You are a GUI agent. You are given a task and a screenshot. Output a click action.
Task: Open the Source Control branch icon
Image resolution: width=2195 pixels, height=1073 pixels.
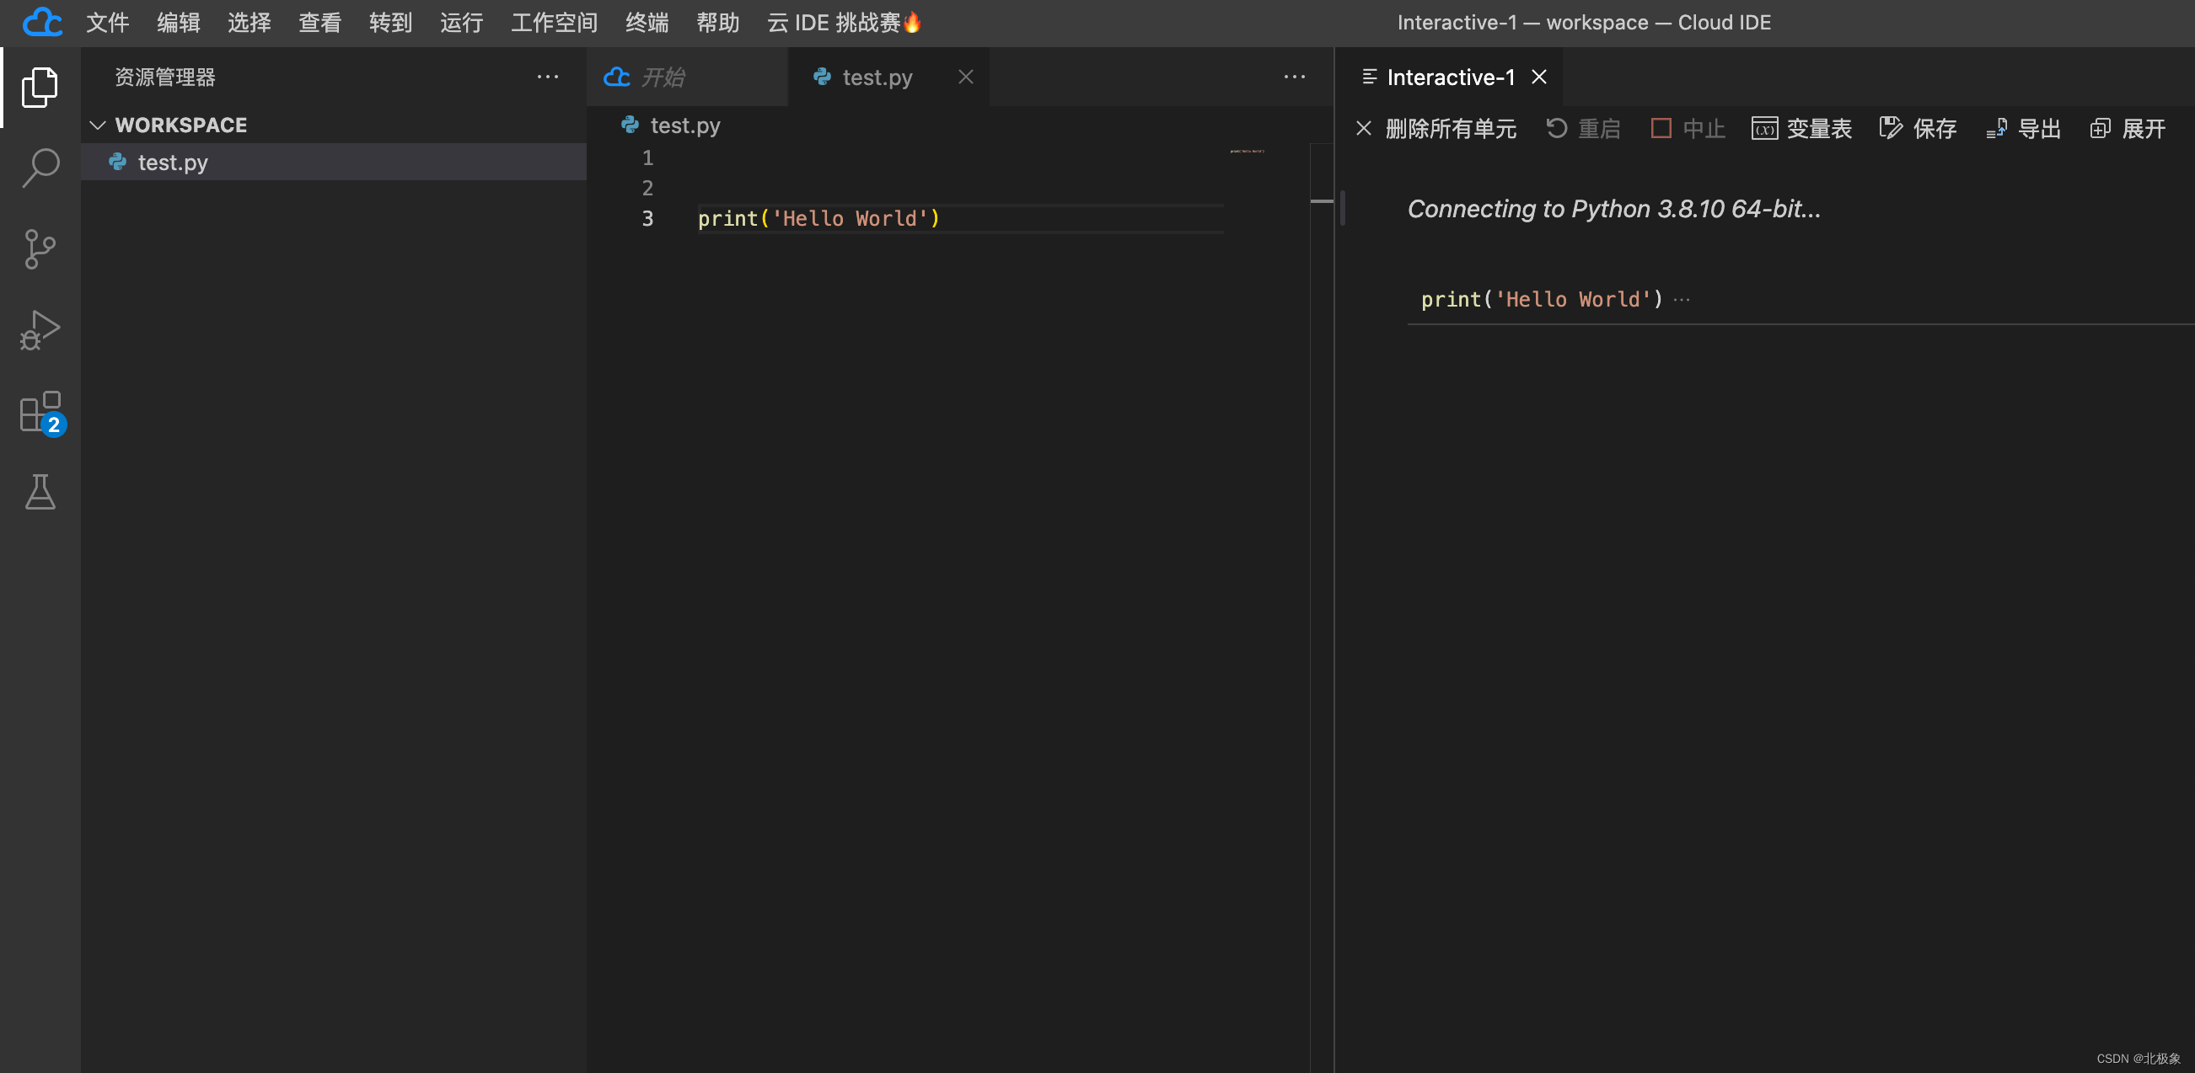tap(40, 249)
